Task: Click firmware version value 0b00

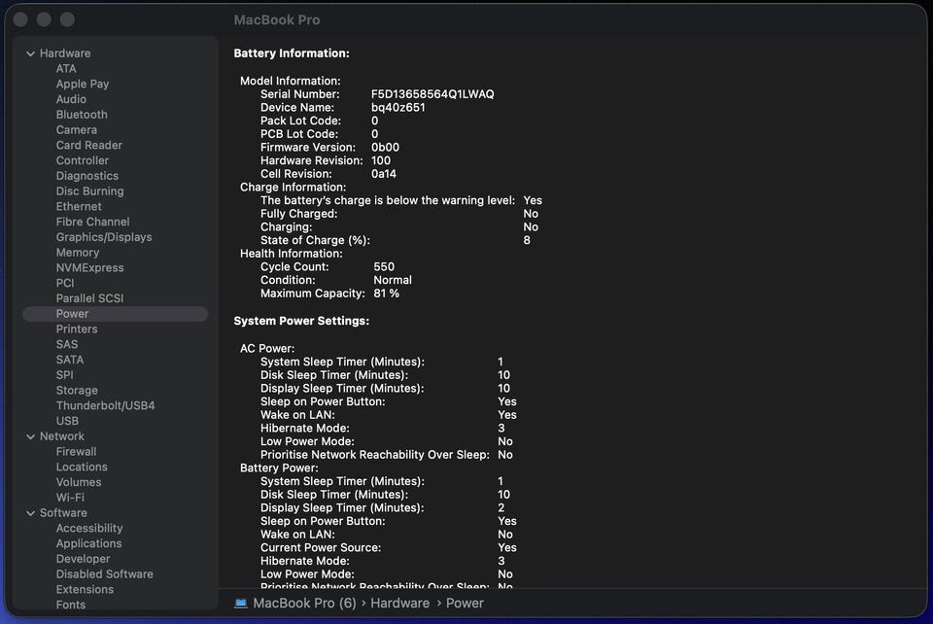Action: [385, 148]
